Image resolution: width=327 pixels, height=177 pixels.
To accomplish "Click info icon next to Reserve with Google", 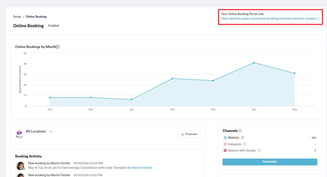I will [x=259, y=150].
